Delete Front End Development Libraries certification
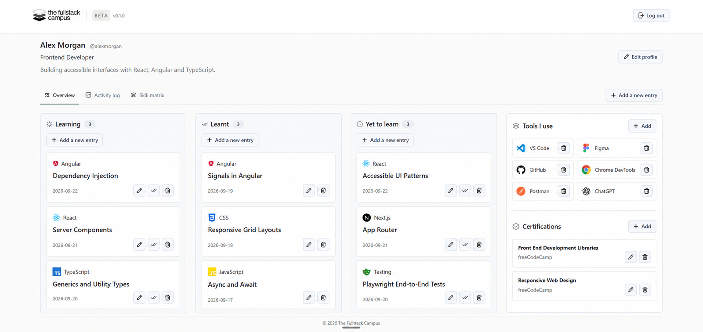The height and width of the screenshot is (332, 703). coord(645,257)
